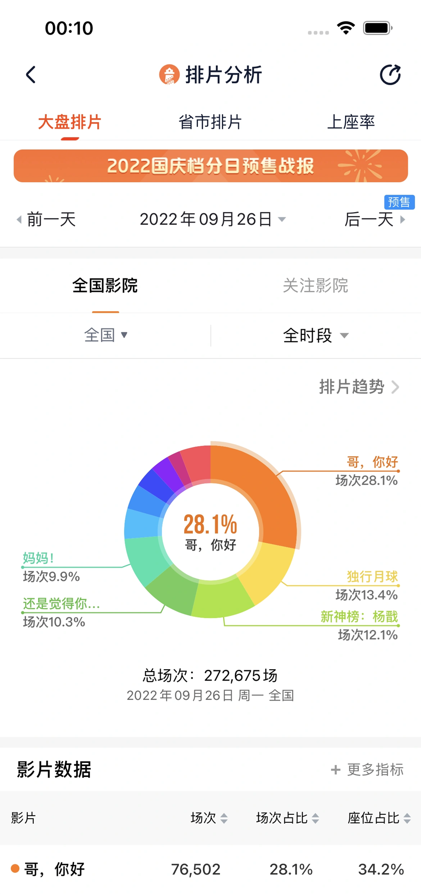Click the orange dot beside 哥，你好
The width and height of the screenshot is (421, 894).
pyautogui.click(x=15, y=868)
